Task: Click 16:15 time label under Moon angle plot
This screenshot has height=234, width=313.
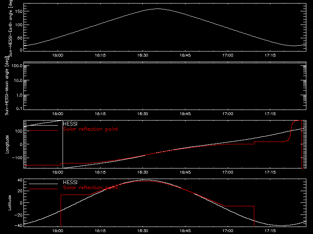Action: tap(100, 114)
